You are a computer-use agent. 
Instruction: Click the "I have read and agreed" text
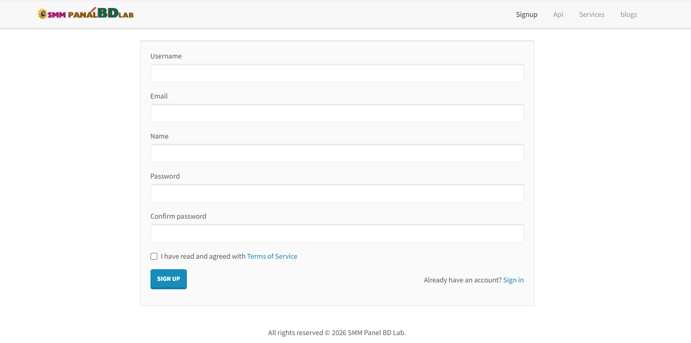point(203,257)
